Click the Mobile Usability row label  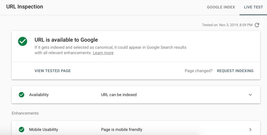(44, 130)
